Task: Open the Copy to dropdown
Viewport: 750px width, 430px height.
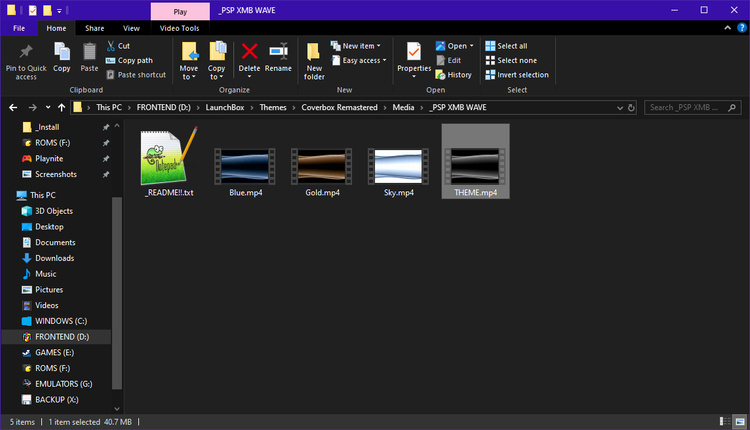Action: (x=217, y=61)
